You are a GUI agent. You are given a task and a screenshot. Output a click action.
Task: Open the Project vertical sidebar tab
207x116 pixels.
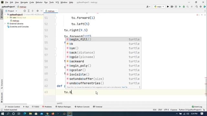click(2, 14)
